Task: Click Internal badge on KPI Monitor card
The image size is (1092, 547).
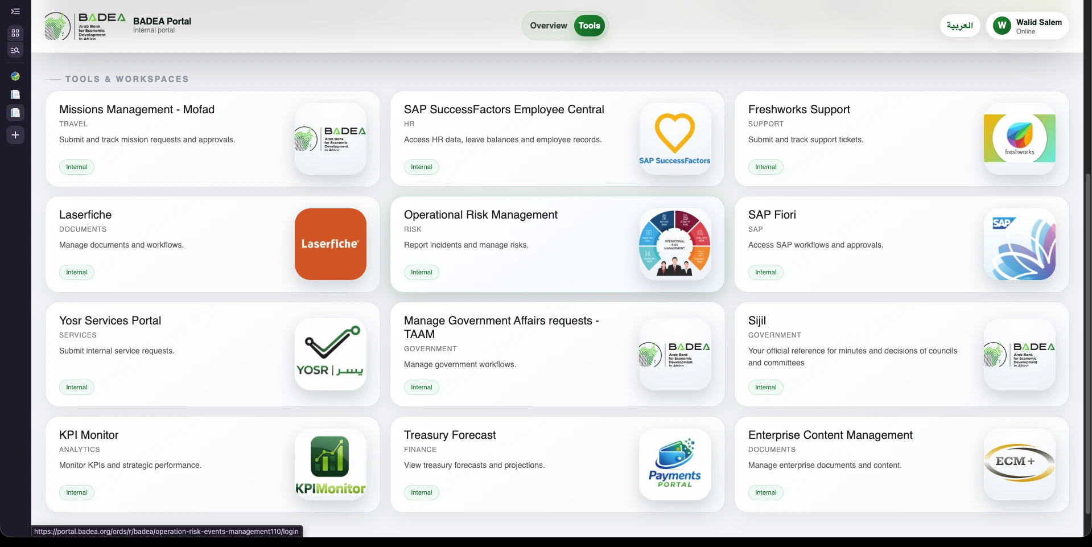Action: [x=77, y=492]
